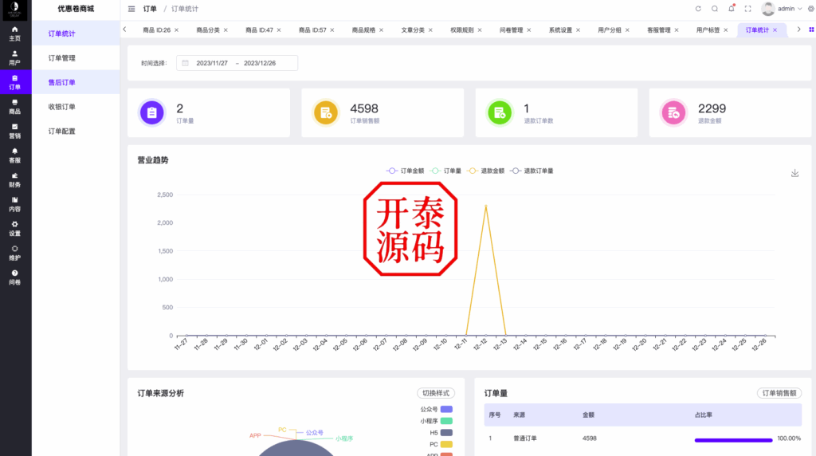Open the 客服 customer service sidebar icon
This screenshot has height=456, width=816.
tap(14, 155)
